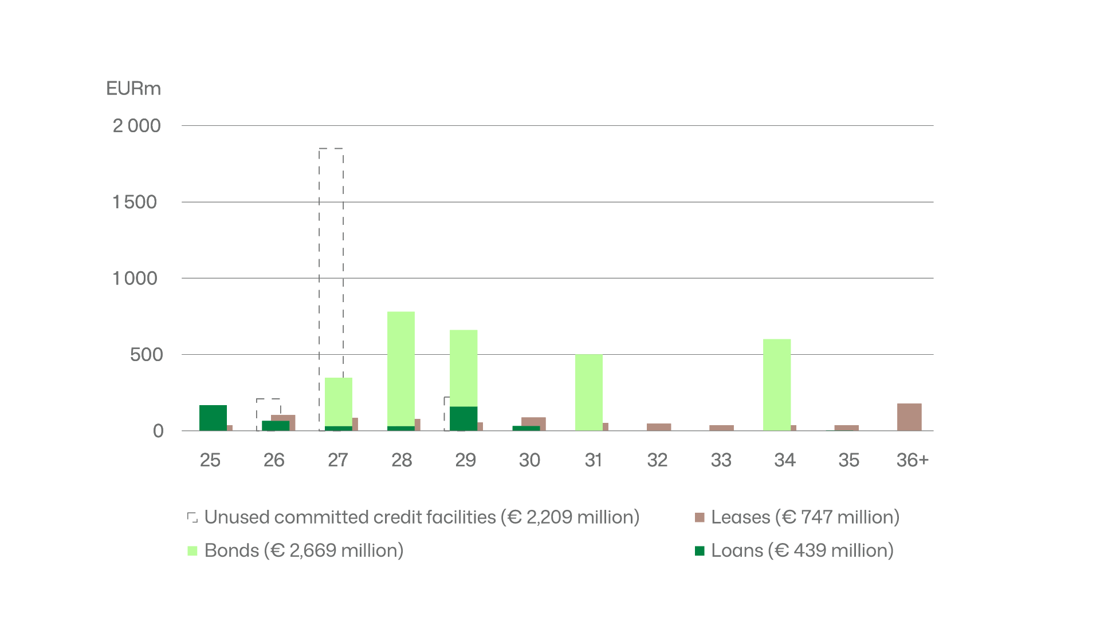
Task: Click the dashed unused credit facilities legend icon
Action: click(x=192, y=518)
